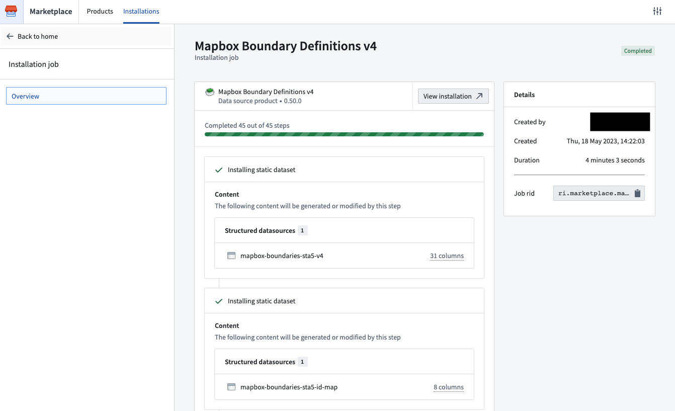Open the mapbox-boundaries-sta5-id-map datasource row
The width and height of the screenshot is (675, 411).
(344, 387)
